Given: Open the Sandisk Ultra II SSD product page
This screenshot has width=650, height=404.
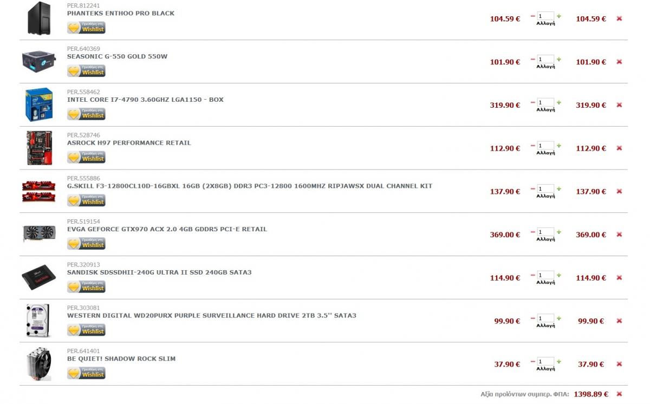Looking at the screenshot, I should pos(159,272).
